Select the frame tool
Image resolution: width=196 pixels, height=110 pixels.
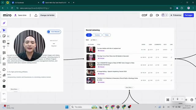4,64
